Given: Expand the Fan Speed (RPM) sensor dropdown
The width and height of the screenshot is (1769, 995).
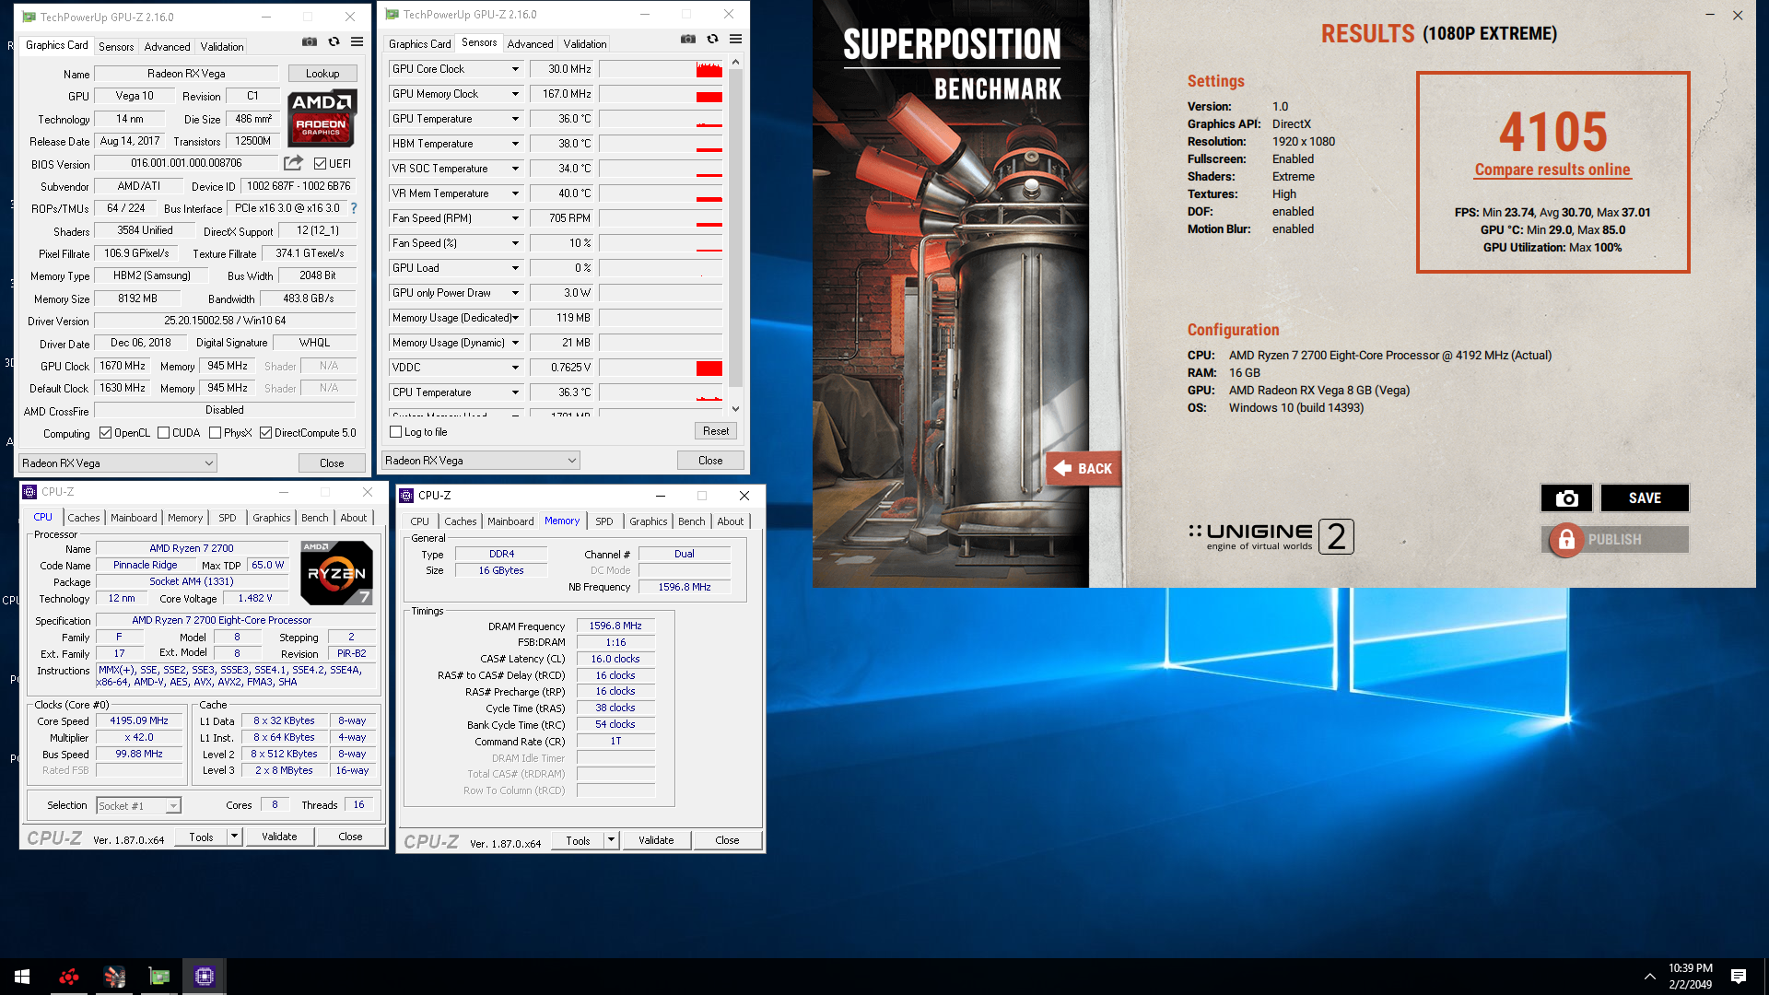Looking at the screenshot, I should pyautogui.click(x=515, y=218).
